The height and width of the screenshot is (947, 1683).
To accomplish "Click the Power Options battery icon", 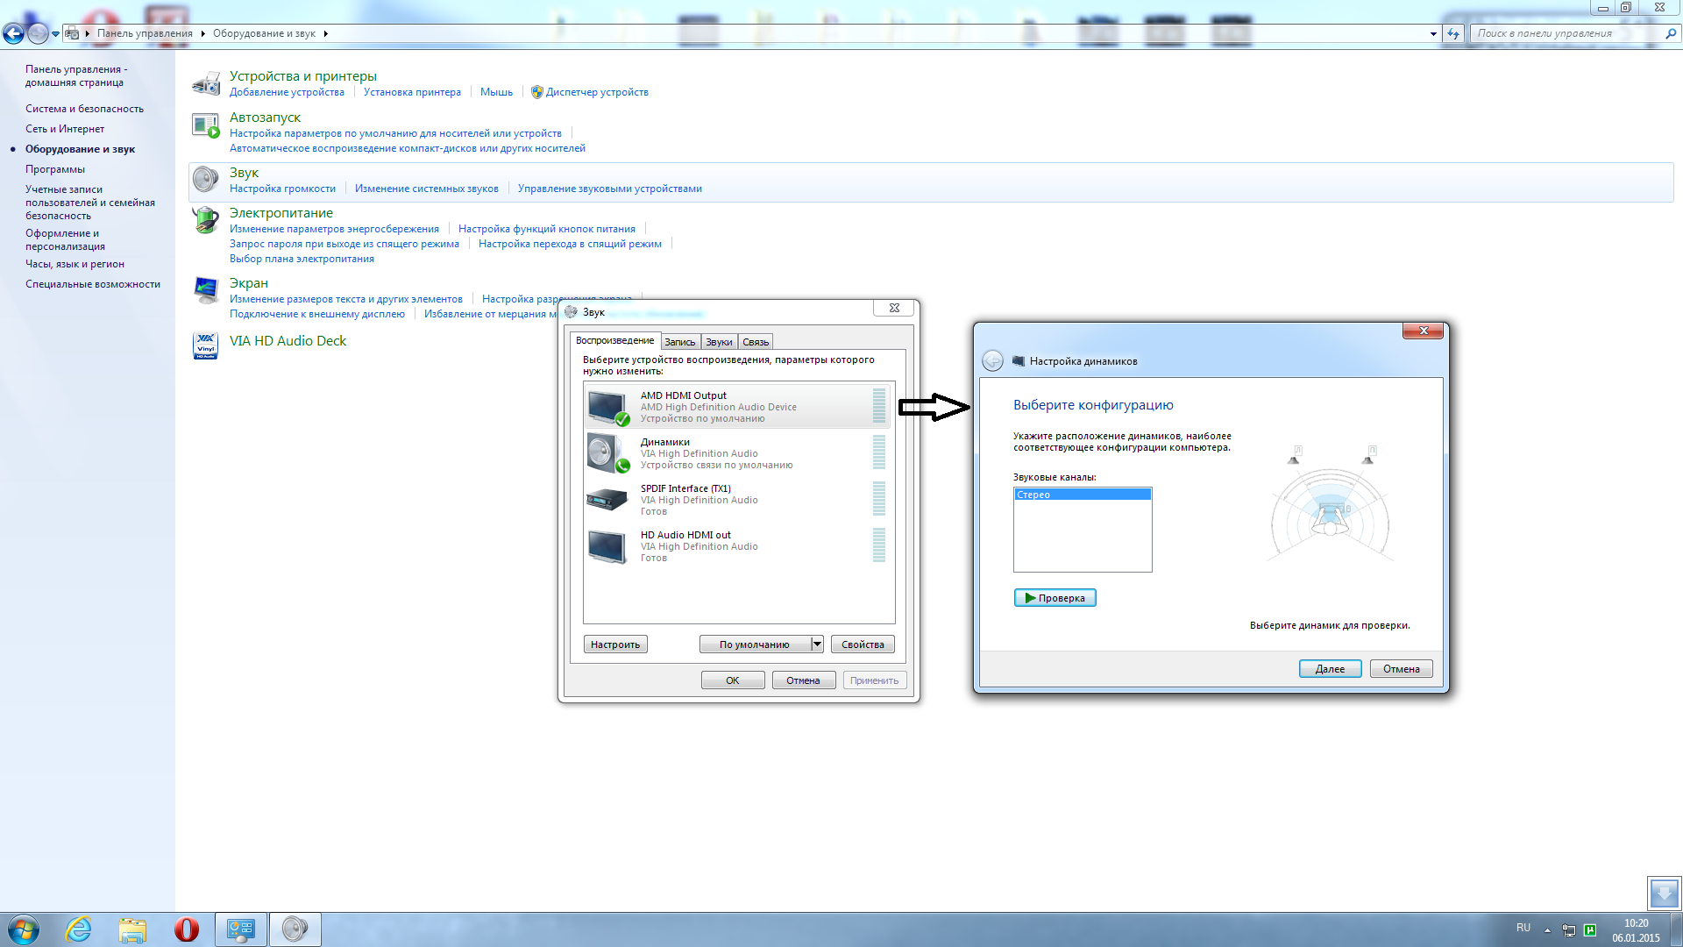I will [x=206, y=220].
